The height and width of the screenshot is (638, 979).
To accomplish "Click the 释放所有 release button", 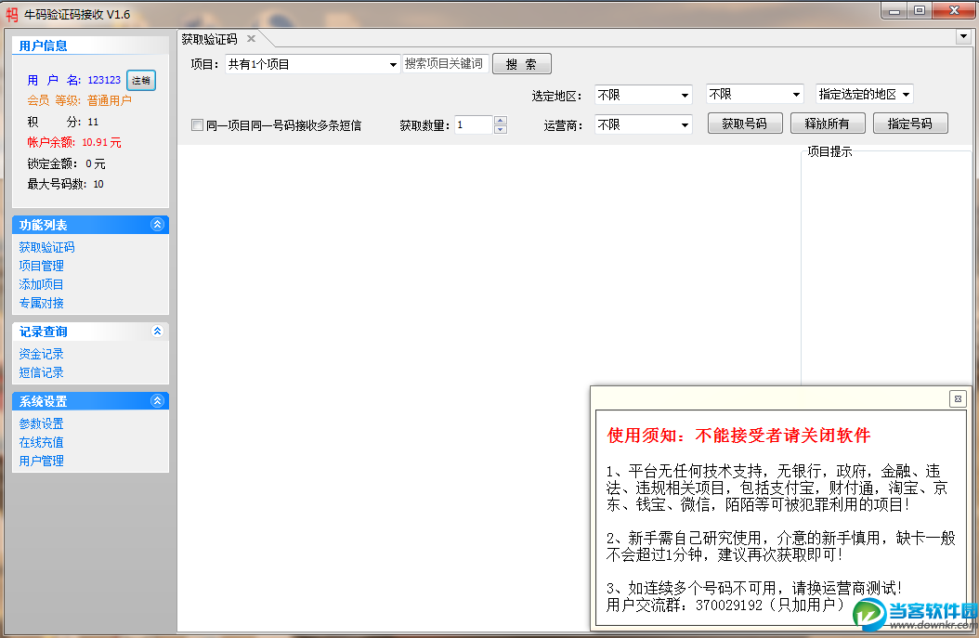I will (x=827, y=123).
